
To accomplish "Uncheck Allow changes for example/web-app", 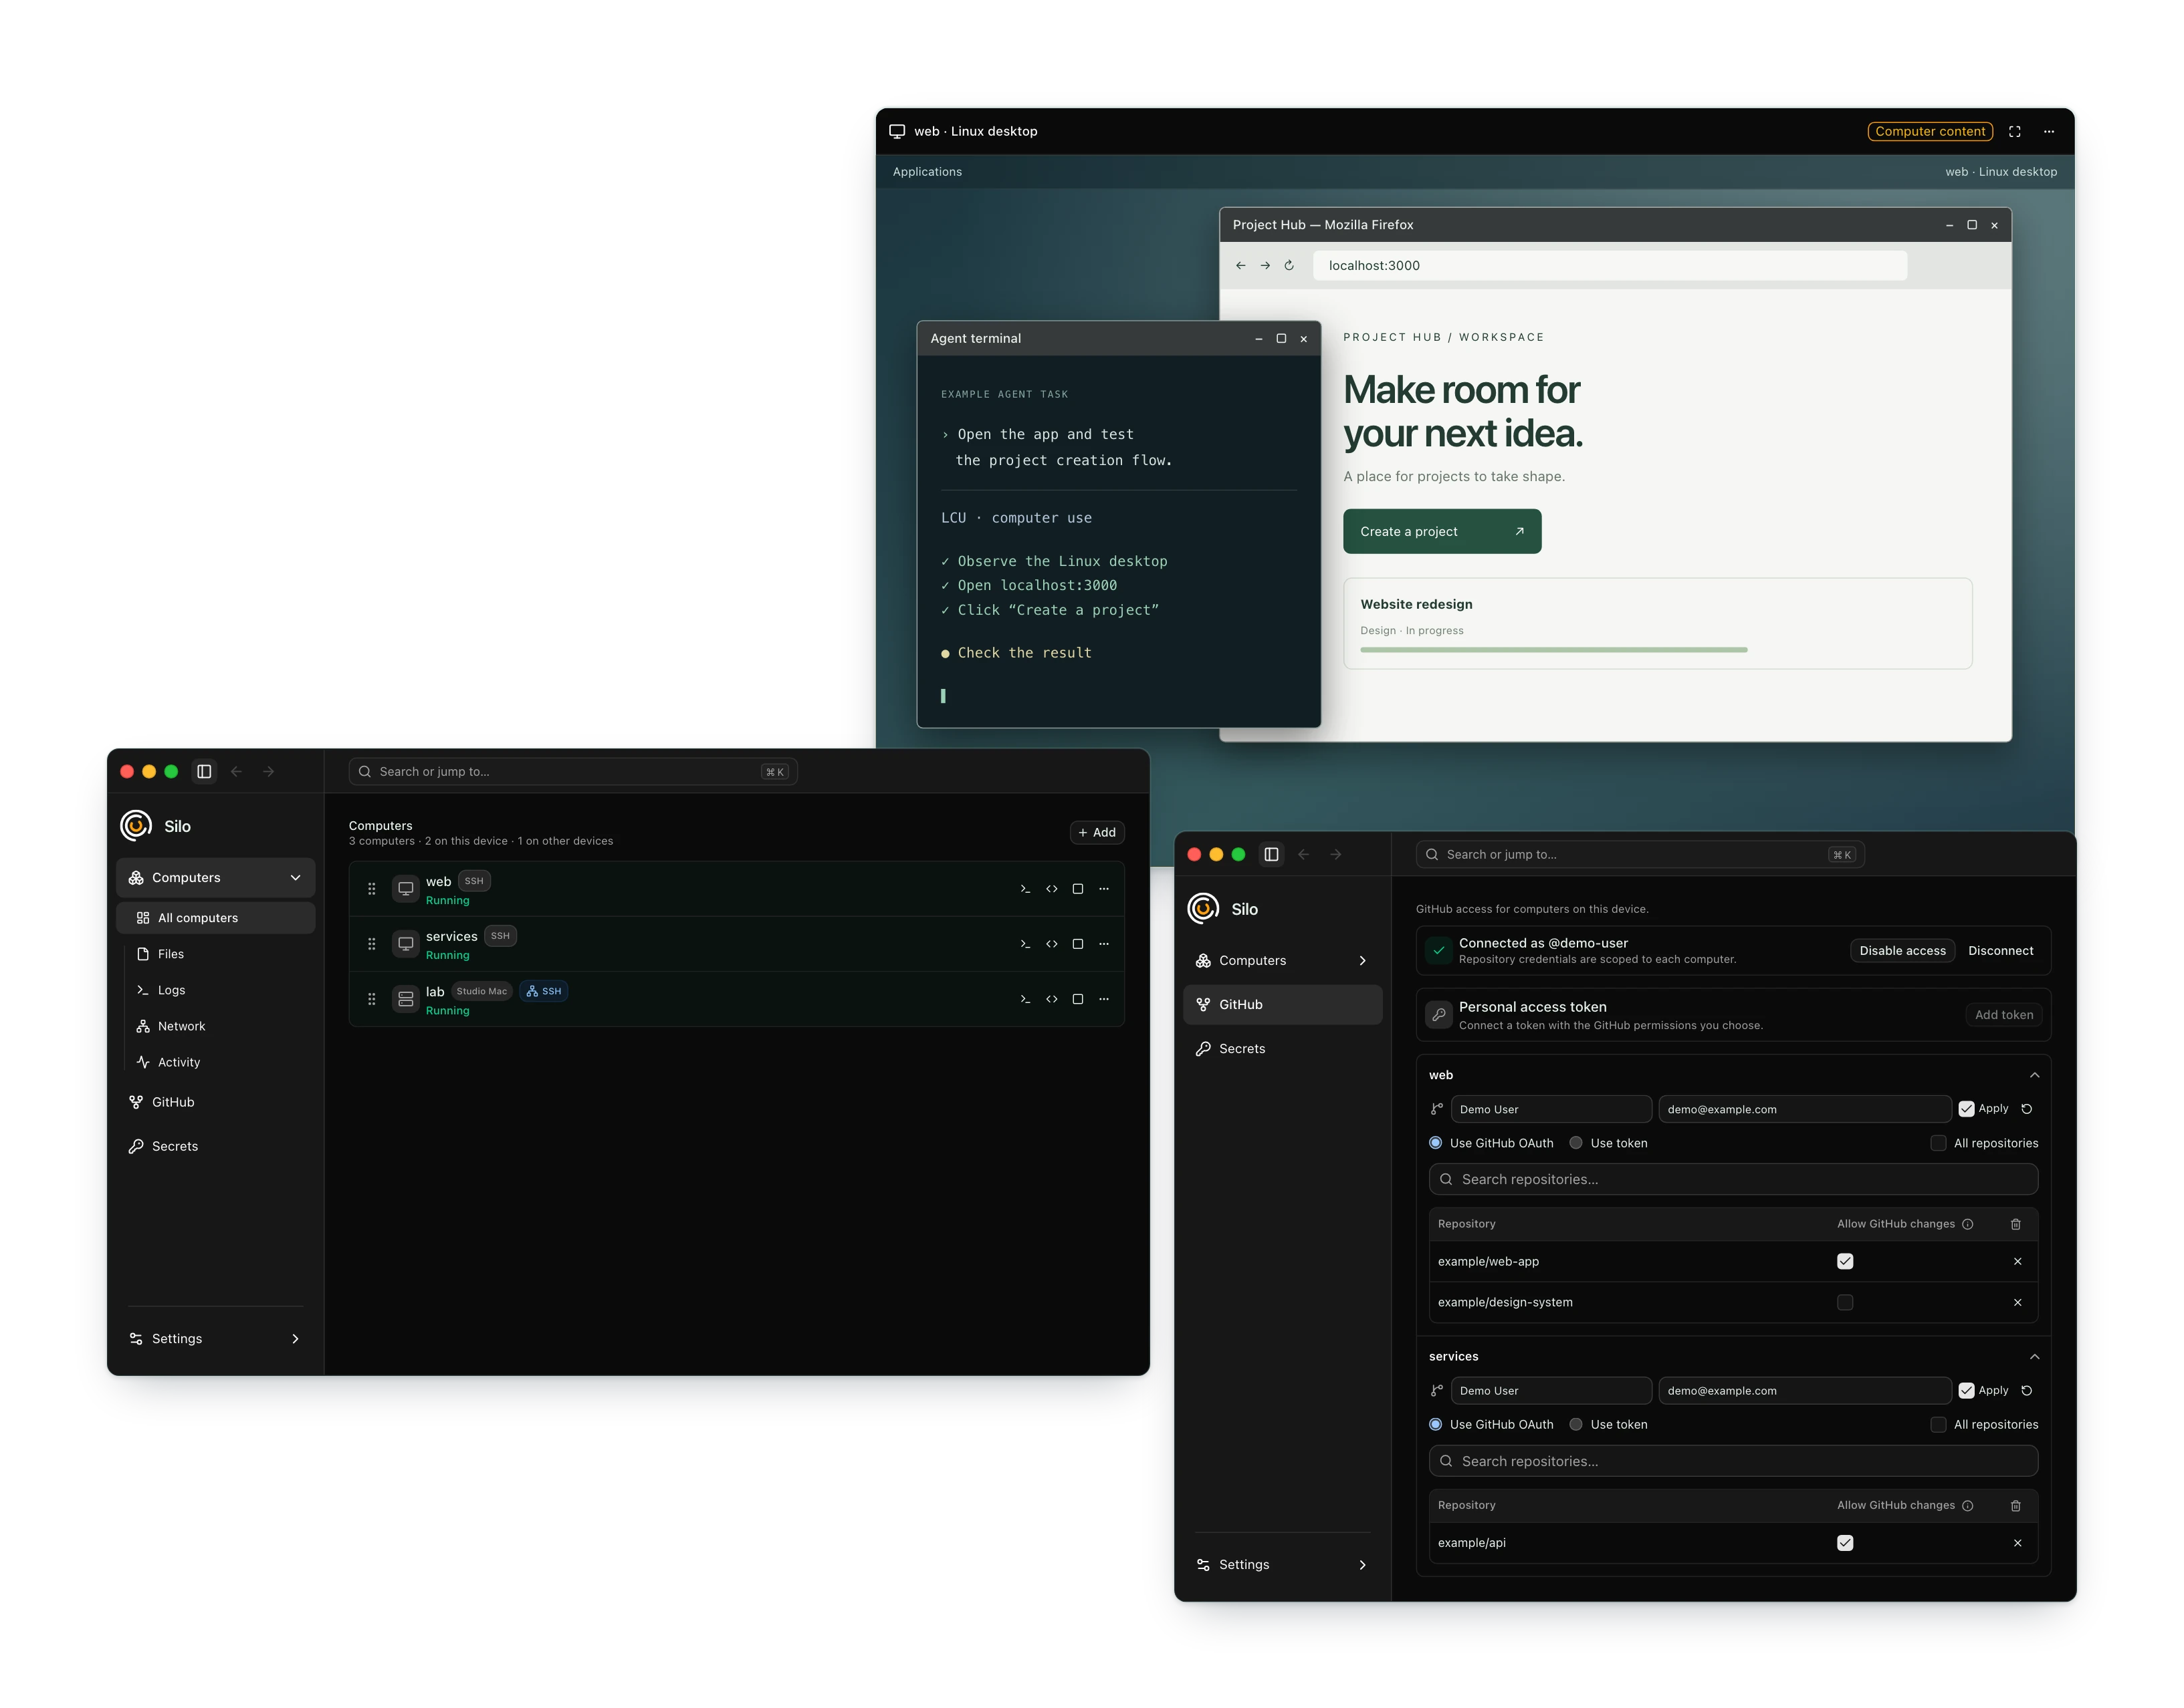I will [x=1845, y=1262].
